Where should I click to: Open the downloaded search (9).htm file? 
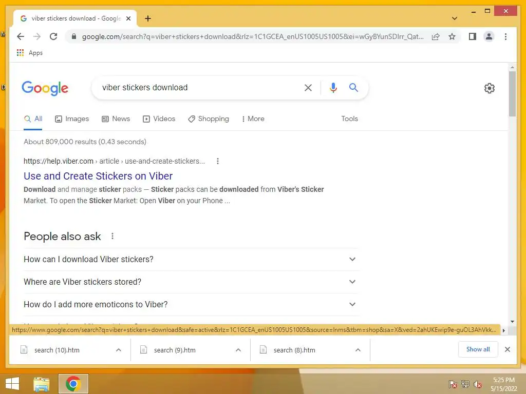pyautogui.click(x=175, y=350)
